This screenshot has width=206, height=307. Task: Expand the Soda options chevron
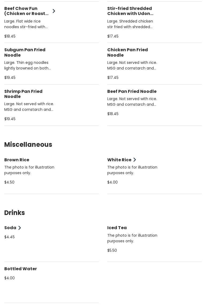(20, 228)
